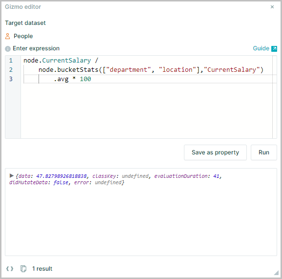This screenshot has height=279, width=282.
Task: Click Save as property button
Action: tap(215, 152)
